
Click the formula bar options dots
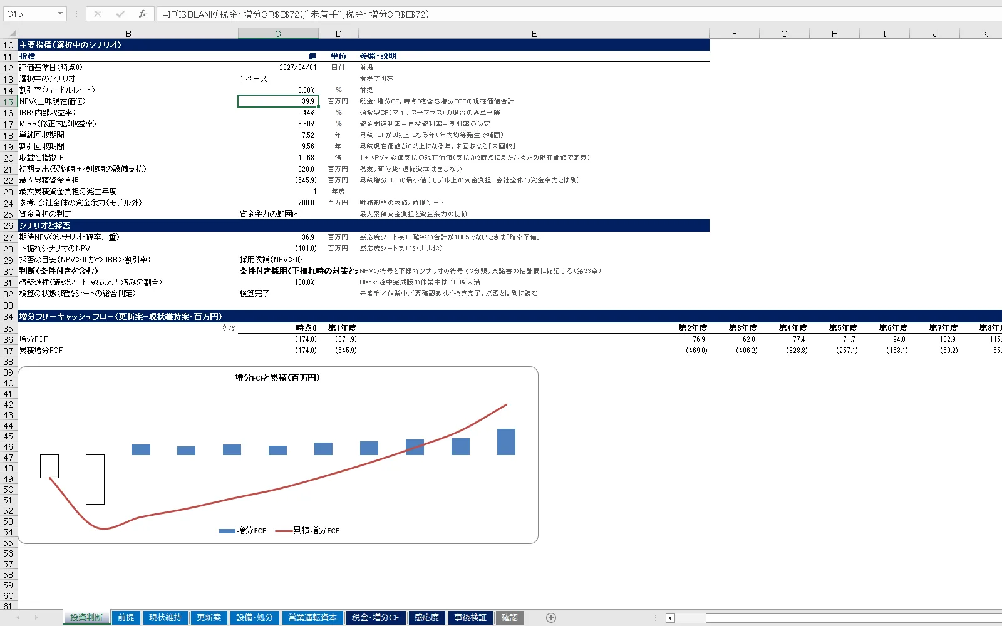point(76,14)
